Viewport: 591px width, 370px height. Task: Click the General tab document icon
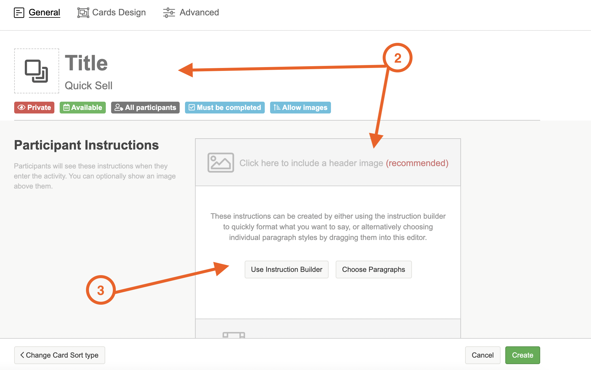[x=19, y=13]
